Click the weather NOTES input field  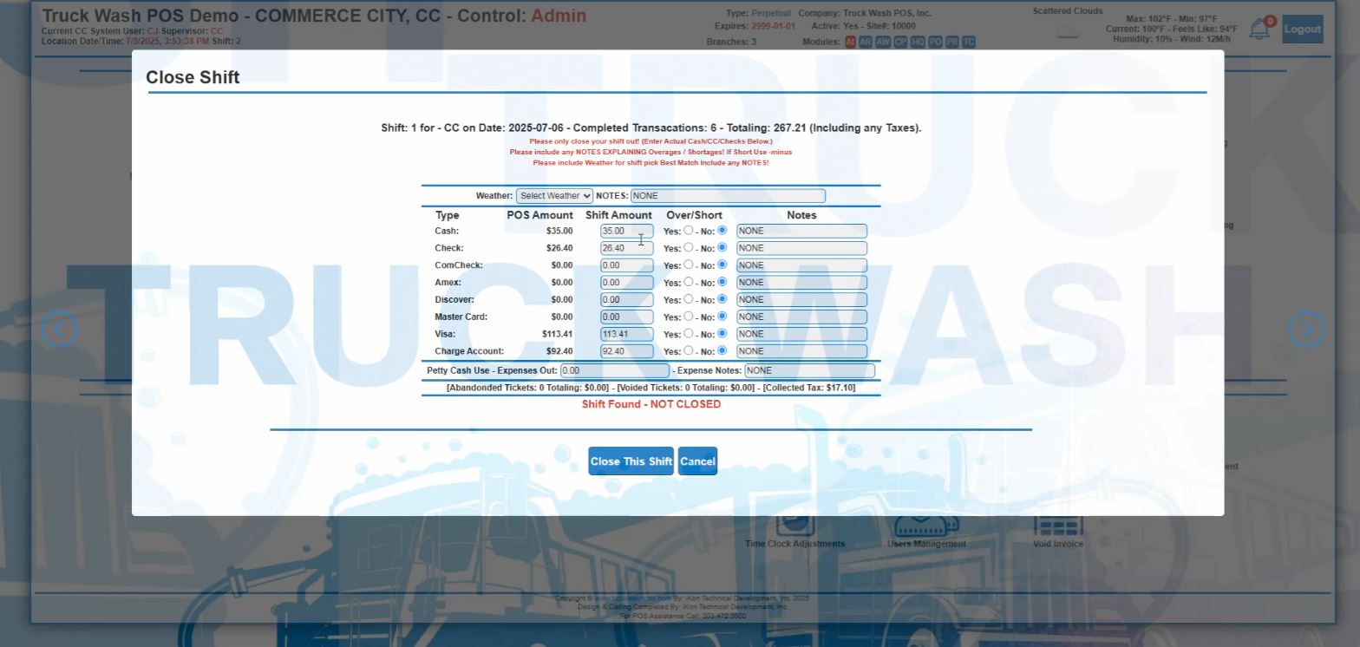tap(728, 196)
